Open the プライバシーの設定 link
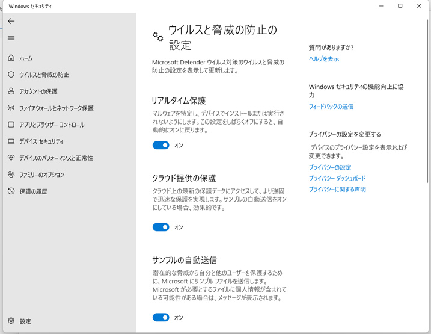The width and height of the screenshot is (431, 334). click(x=330, y=167)
